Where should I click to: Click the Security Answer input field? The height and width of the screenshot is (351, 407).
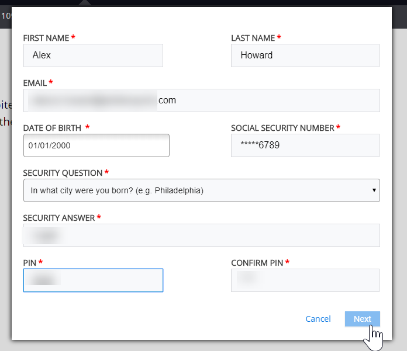(x=201, y=235)
